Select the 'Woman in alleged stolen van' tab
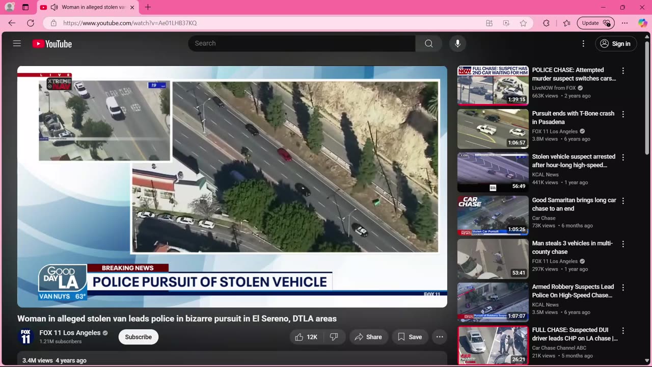This screenshot has height=367, width=652. [x=87, y=7]
